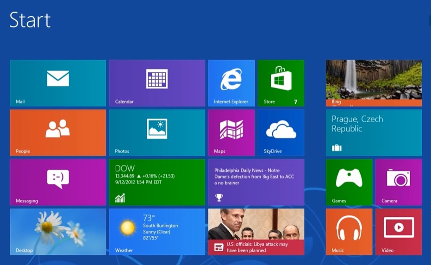
Task: Open the Mail tile
Action: pos(58,83)
